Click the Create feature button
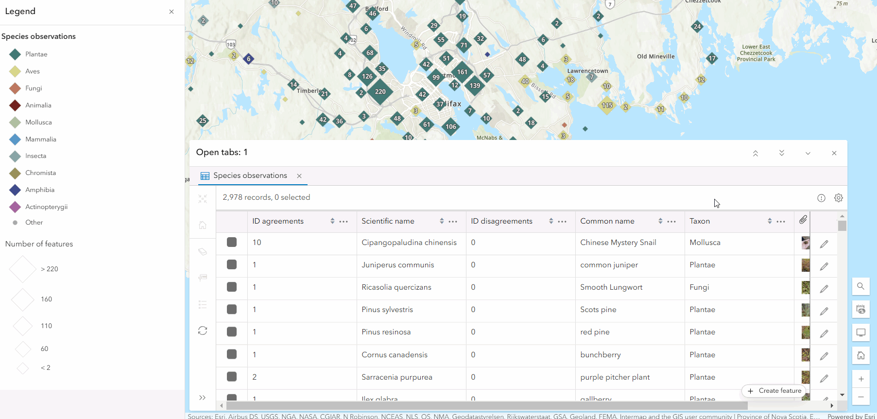The width and height of the screenshot is (877, 419). [x=774, y=391]
